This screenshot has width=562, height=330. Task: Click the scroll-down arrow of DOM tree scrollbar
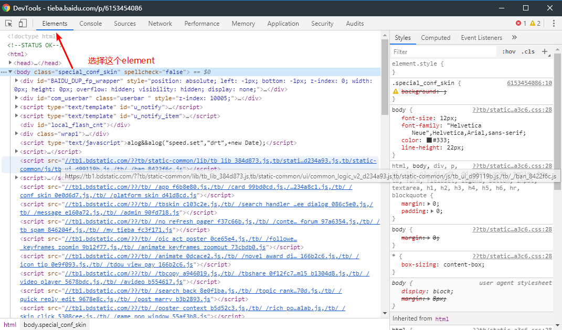pos(385,313)
